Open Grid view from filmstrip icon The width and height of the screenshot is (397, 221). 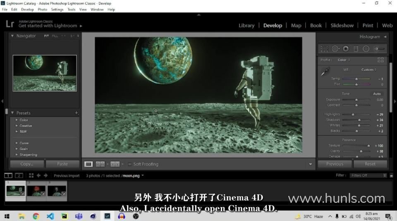31,175
